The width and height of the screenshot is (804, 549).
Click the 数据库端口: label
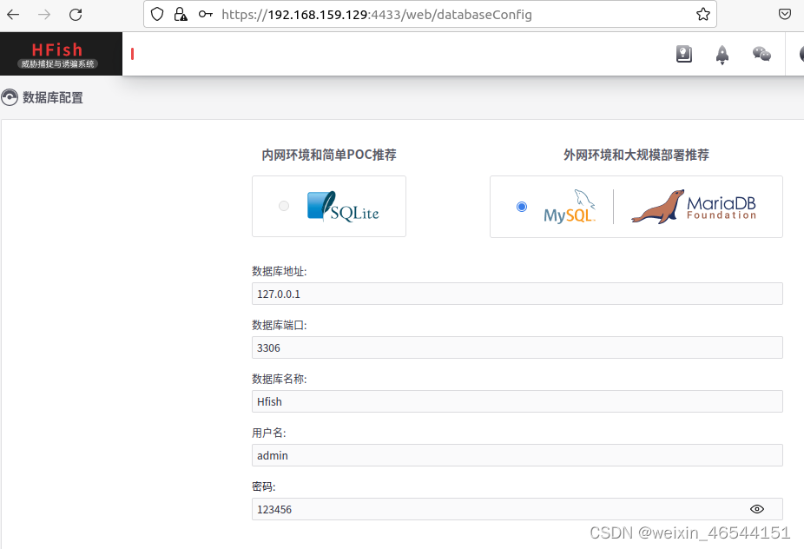280,325
